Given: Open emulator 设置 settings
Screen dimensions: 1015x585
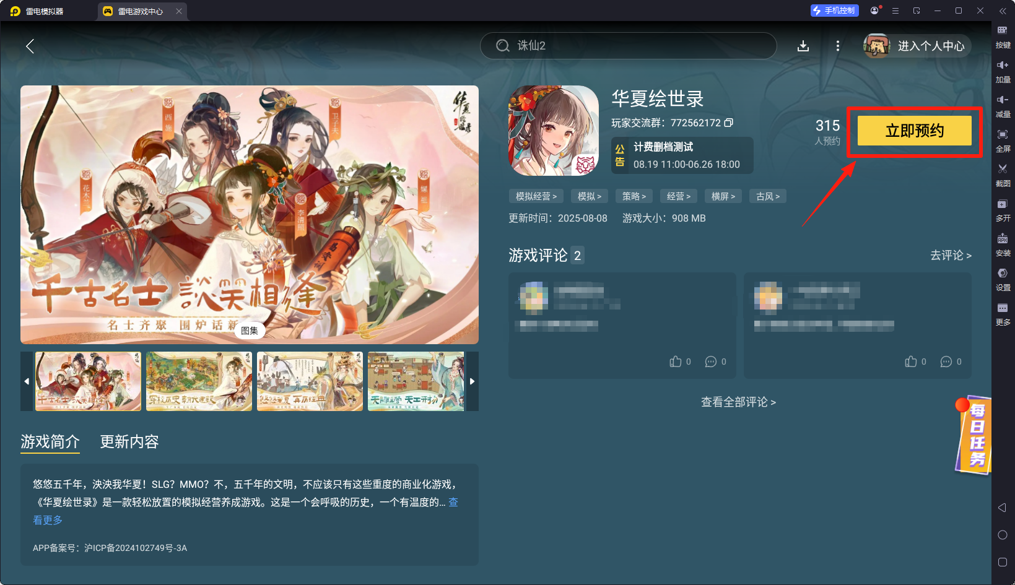Looking at the screenshot, I should click(x=1003, y=280).
